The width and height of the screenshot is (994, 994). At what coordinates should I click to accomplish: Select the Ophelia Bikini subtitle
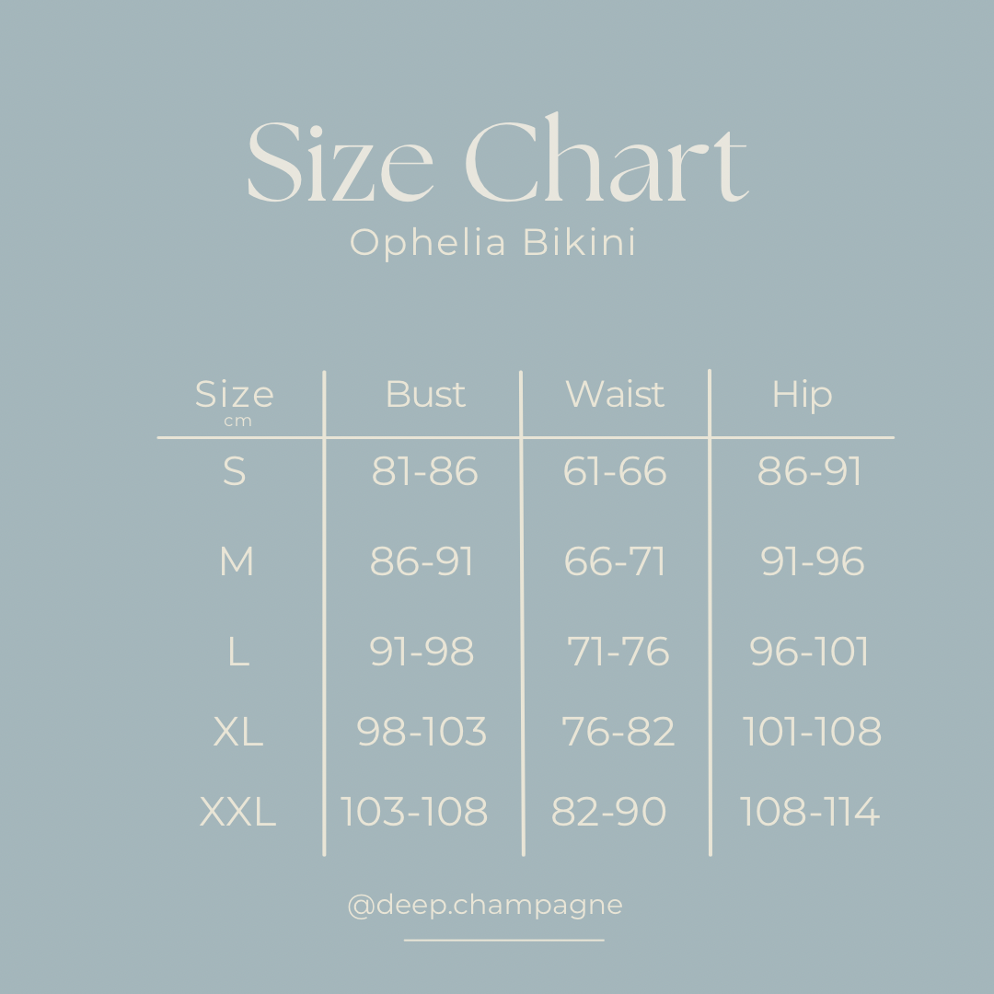coord(492,243)
